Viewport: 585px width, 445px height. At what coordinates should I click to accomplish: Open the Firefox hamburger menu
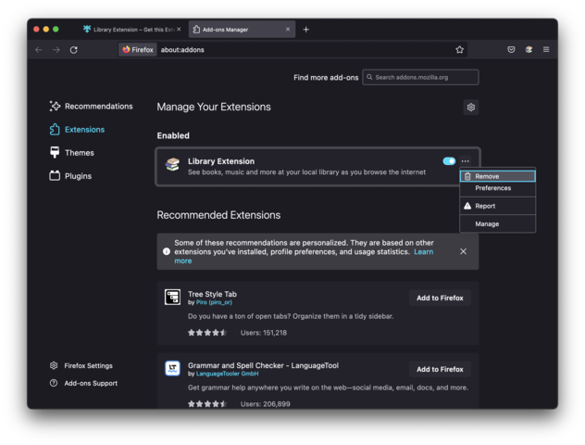pos(546,49)
